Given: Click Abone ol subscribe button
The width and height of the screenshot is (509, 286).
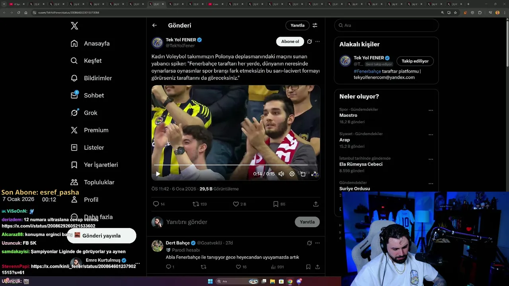Looking at the screenshot, I should tap(290, 41).
